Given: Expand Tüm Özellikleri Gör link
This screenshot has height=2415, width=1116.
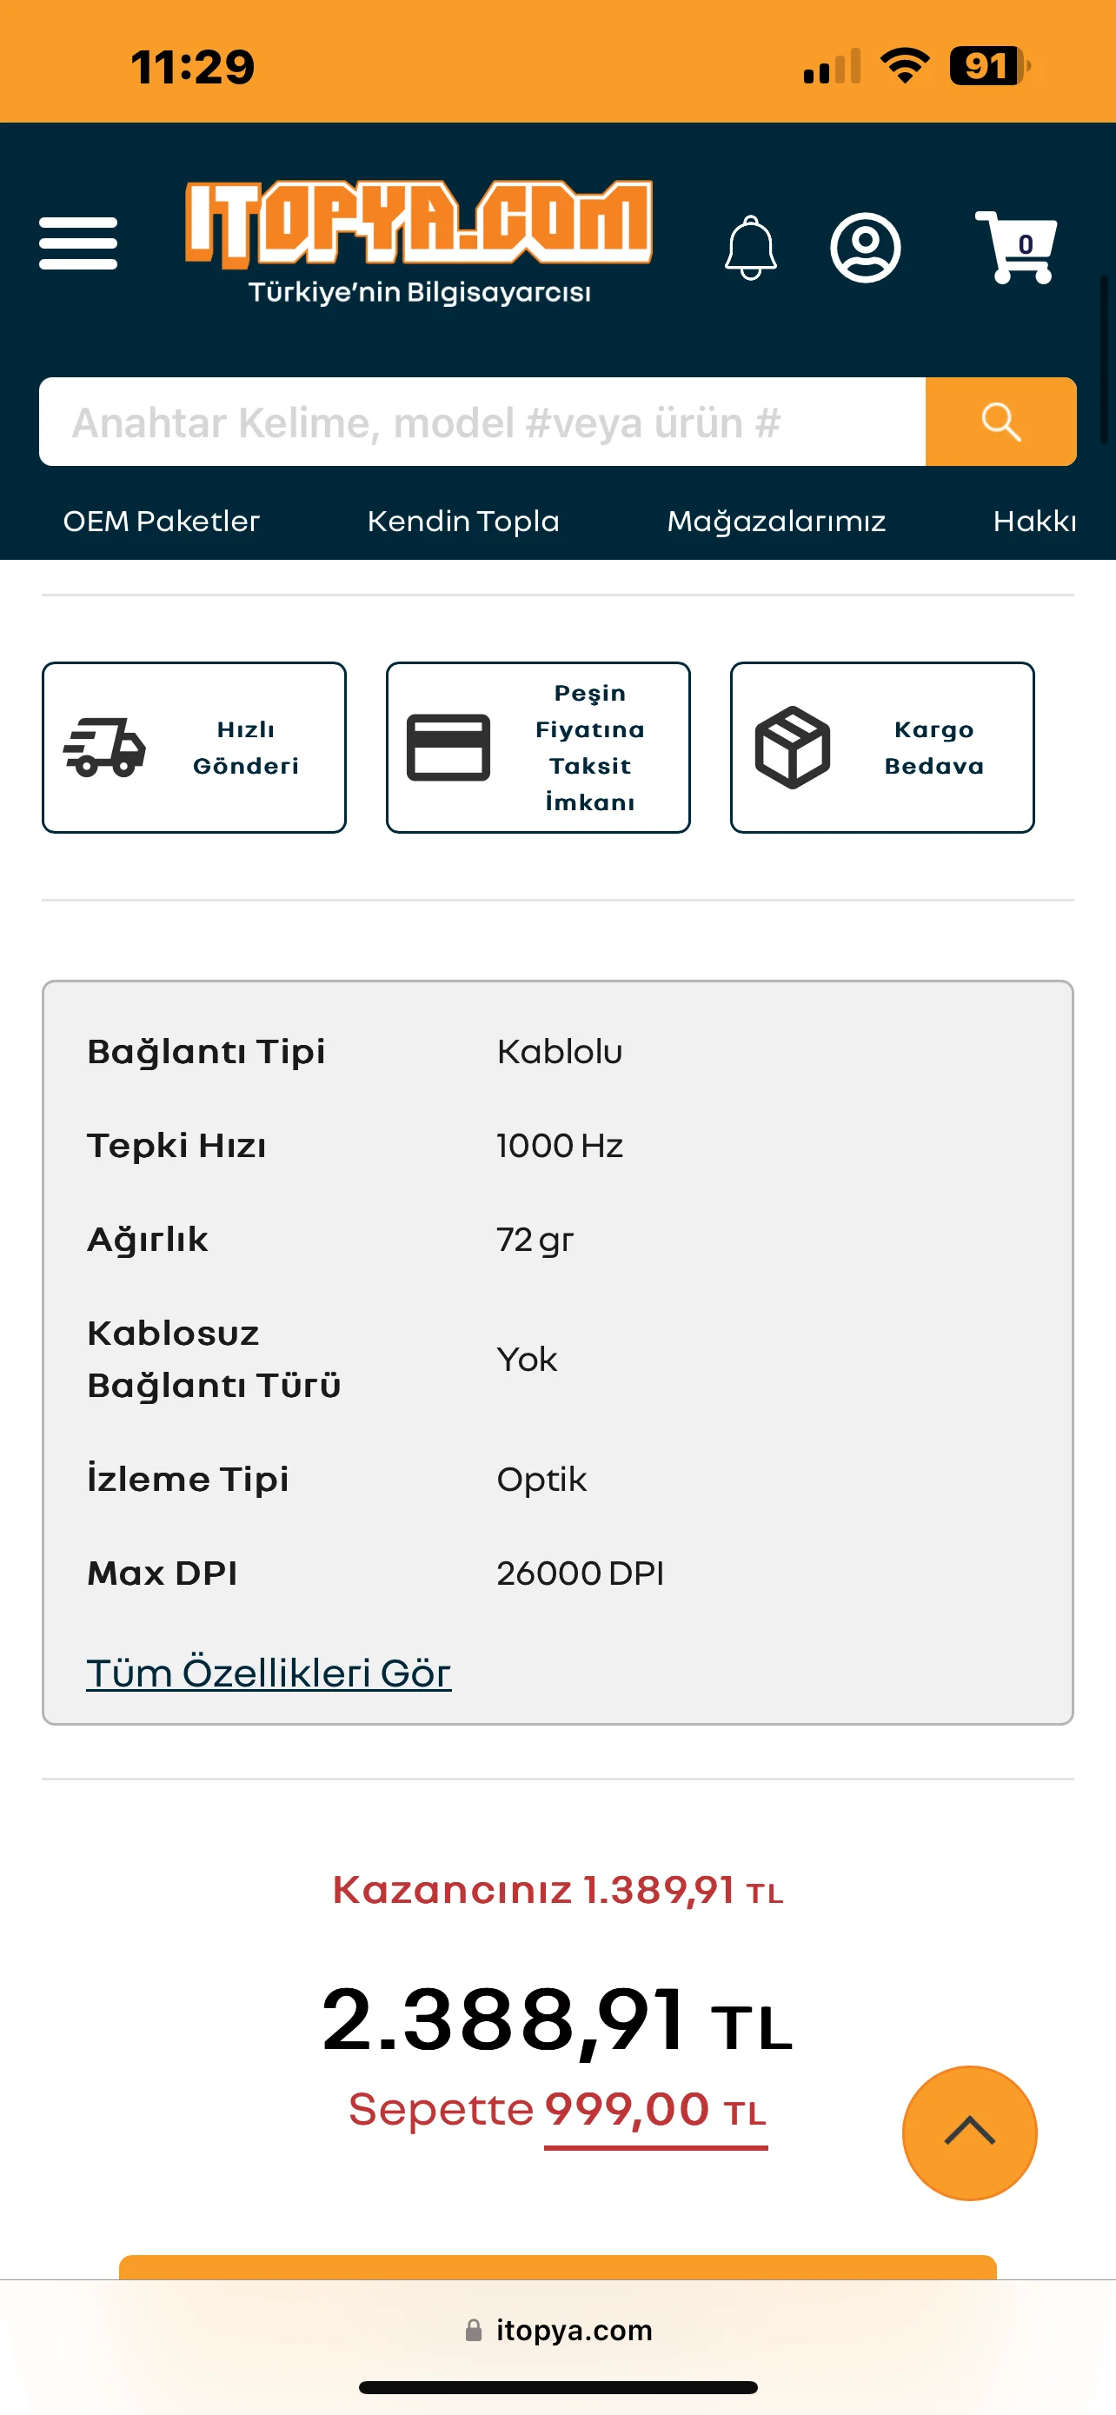Looking at the screenshot, I should (269, 1673).
